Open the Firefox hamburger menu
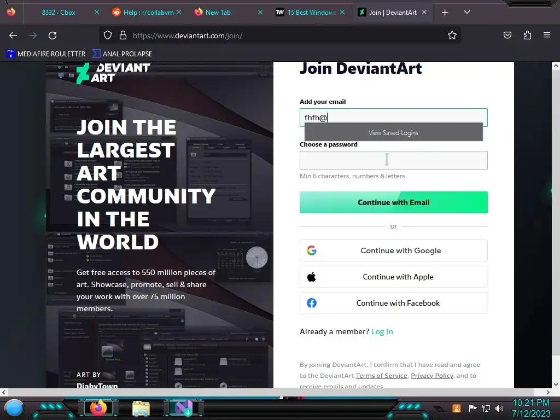This screenshot has width=560, height=420. [547, 36]
